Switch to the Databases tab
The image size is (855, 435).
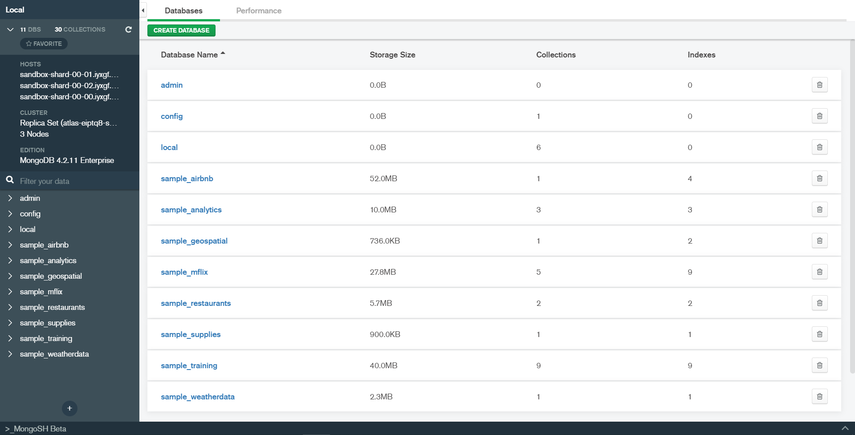(x=183, y=11)
